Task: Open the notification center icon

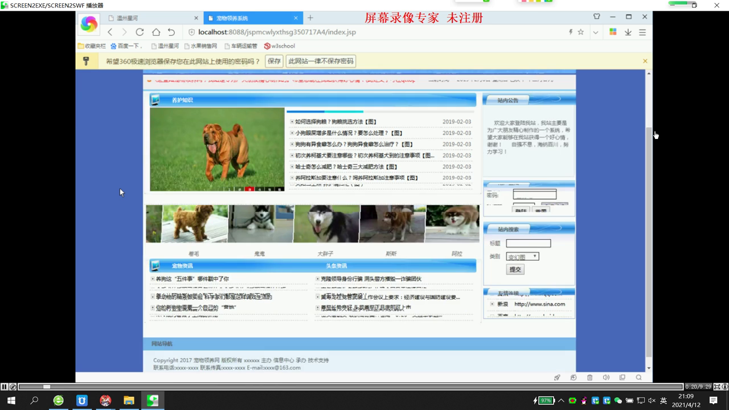Action: (x=714, y=401)
